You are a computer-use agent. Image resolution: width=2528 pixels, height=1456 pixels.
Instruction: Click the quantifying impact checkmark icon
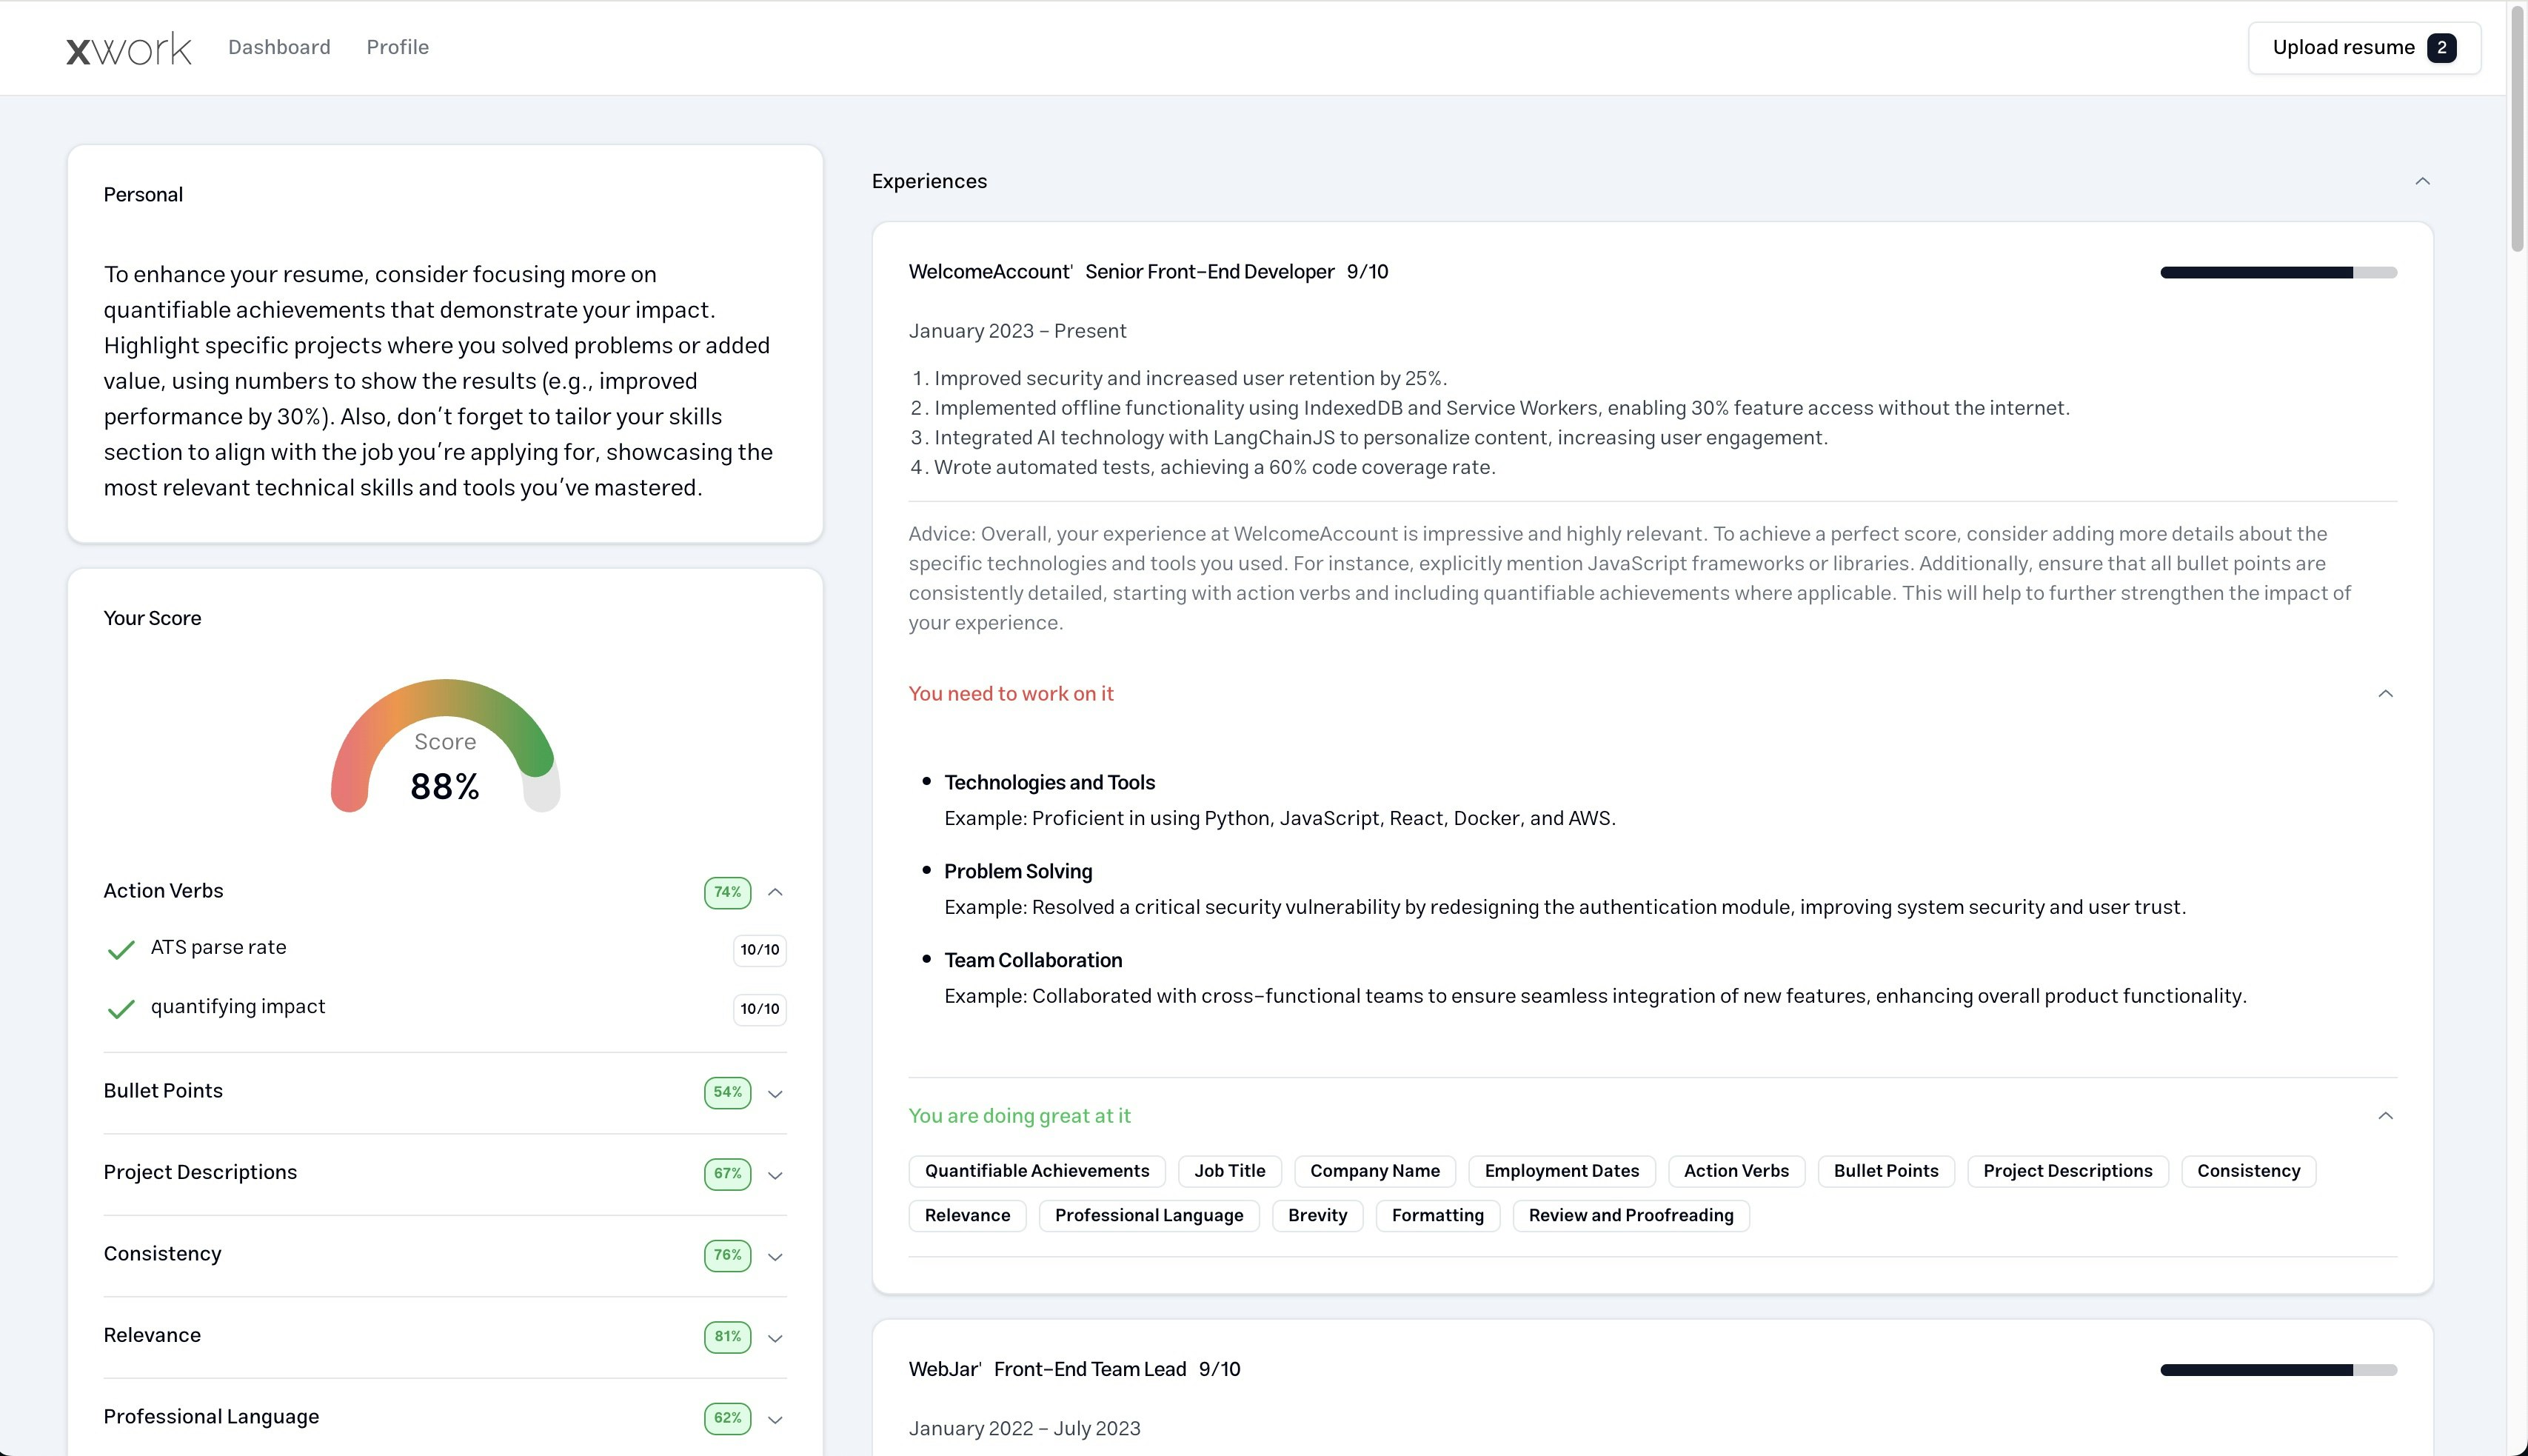(120, 1008)
